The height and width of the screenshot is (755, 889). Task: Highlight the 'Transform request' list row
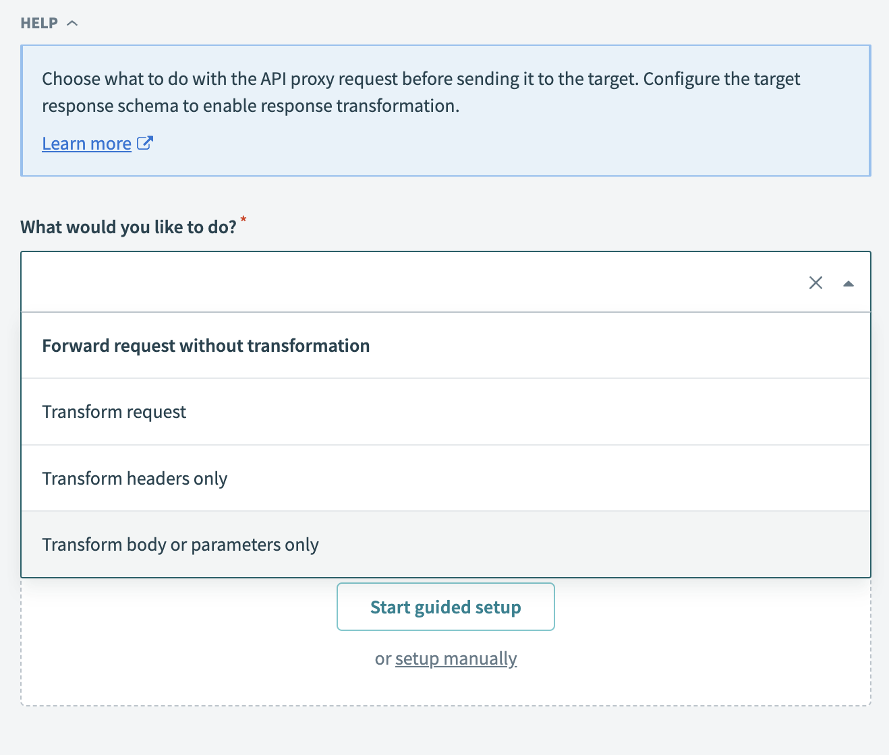(114, 411)
